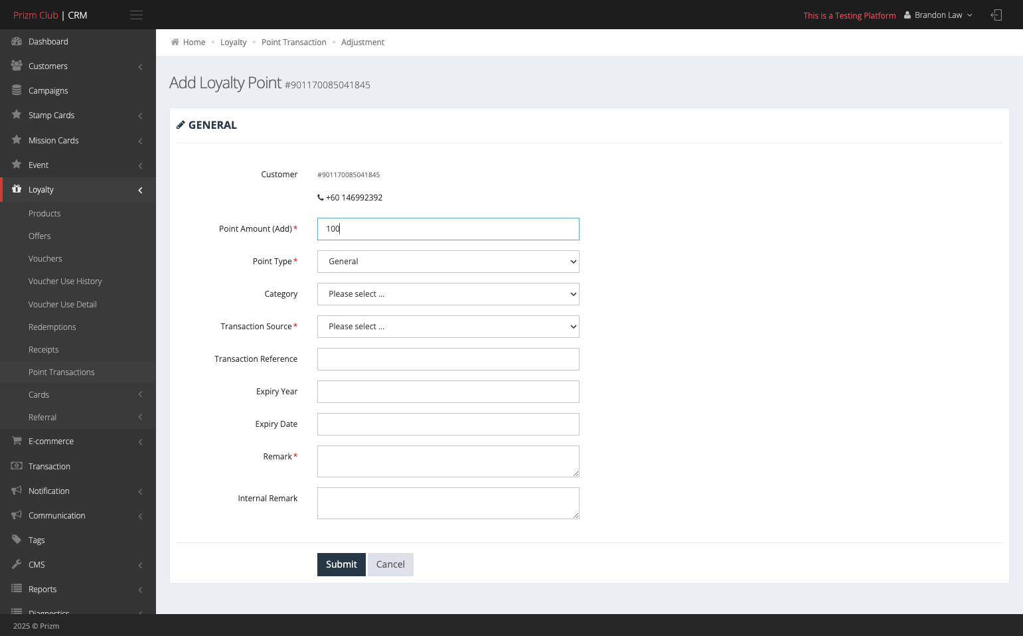Cancel the loyalty point adjustment

click(x=390, y=564)
